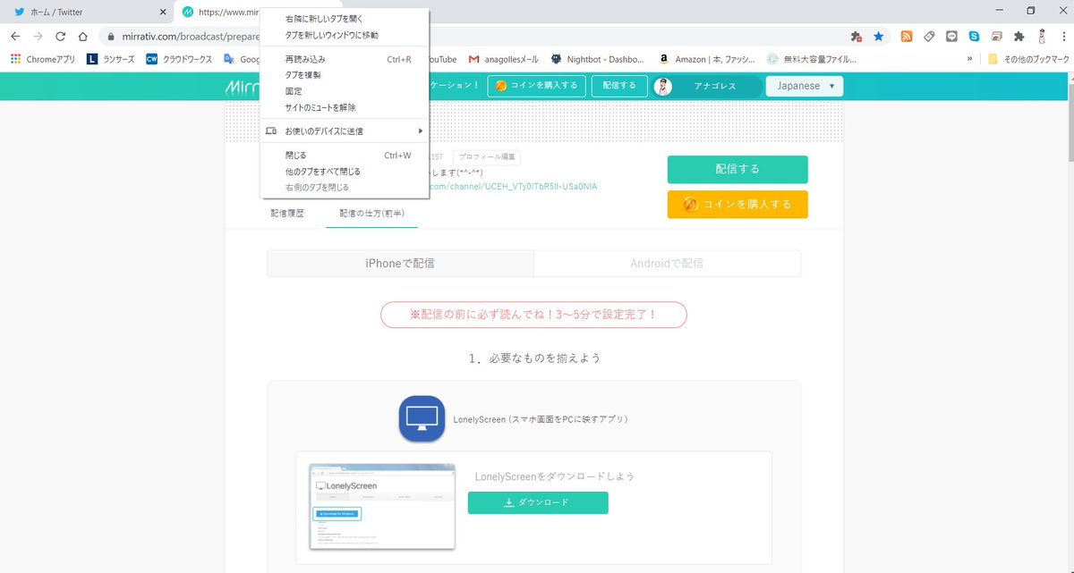Image resolution: width=1074 pixels, height=573 pixels.
Task: Click the アナゴレス profile avatar icon
Action: click(x=663, y=86)
